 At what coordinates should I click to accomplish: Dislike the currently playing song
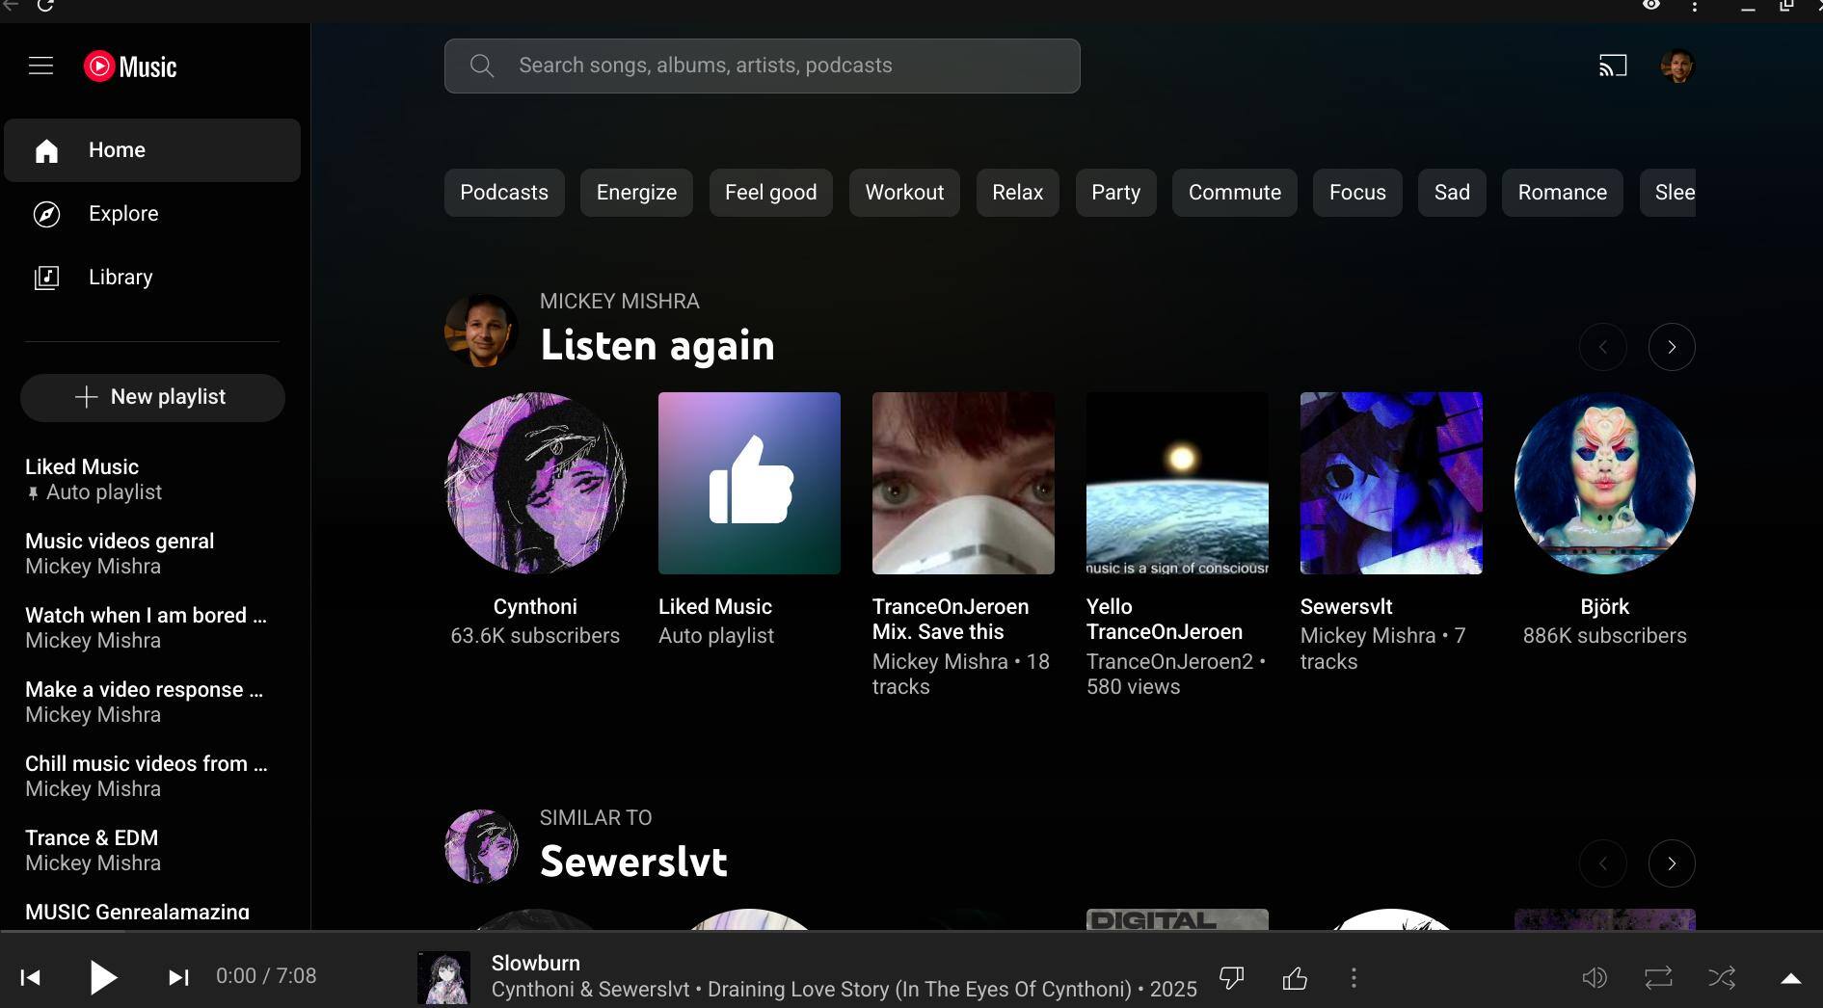(x=1231, y=978)
